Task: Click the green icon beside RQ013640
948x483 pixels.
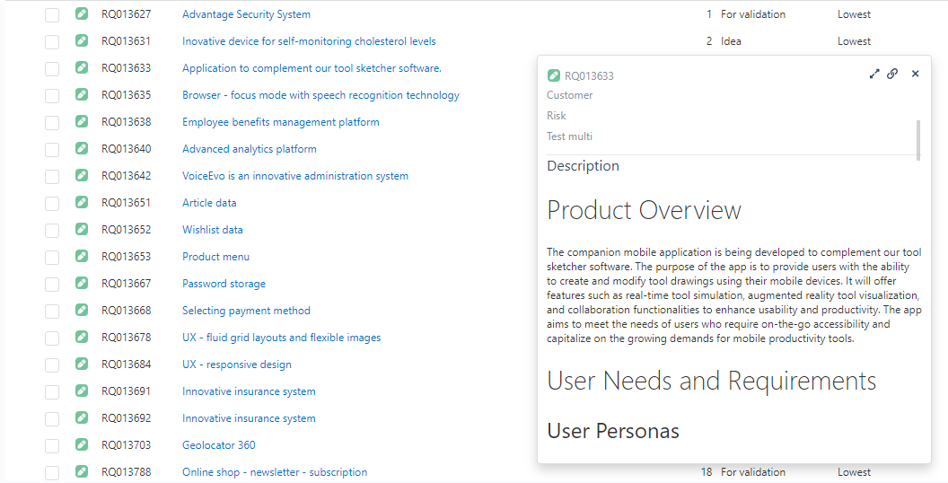Action: pyautogui.click(x=82, y=149)
